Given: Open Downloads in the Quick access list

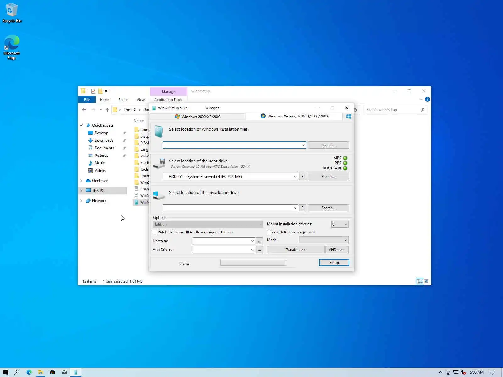Looking at the screenshot, I should [x=104, y=140].
